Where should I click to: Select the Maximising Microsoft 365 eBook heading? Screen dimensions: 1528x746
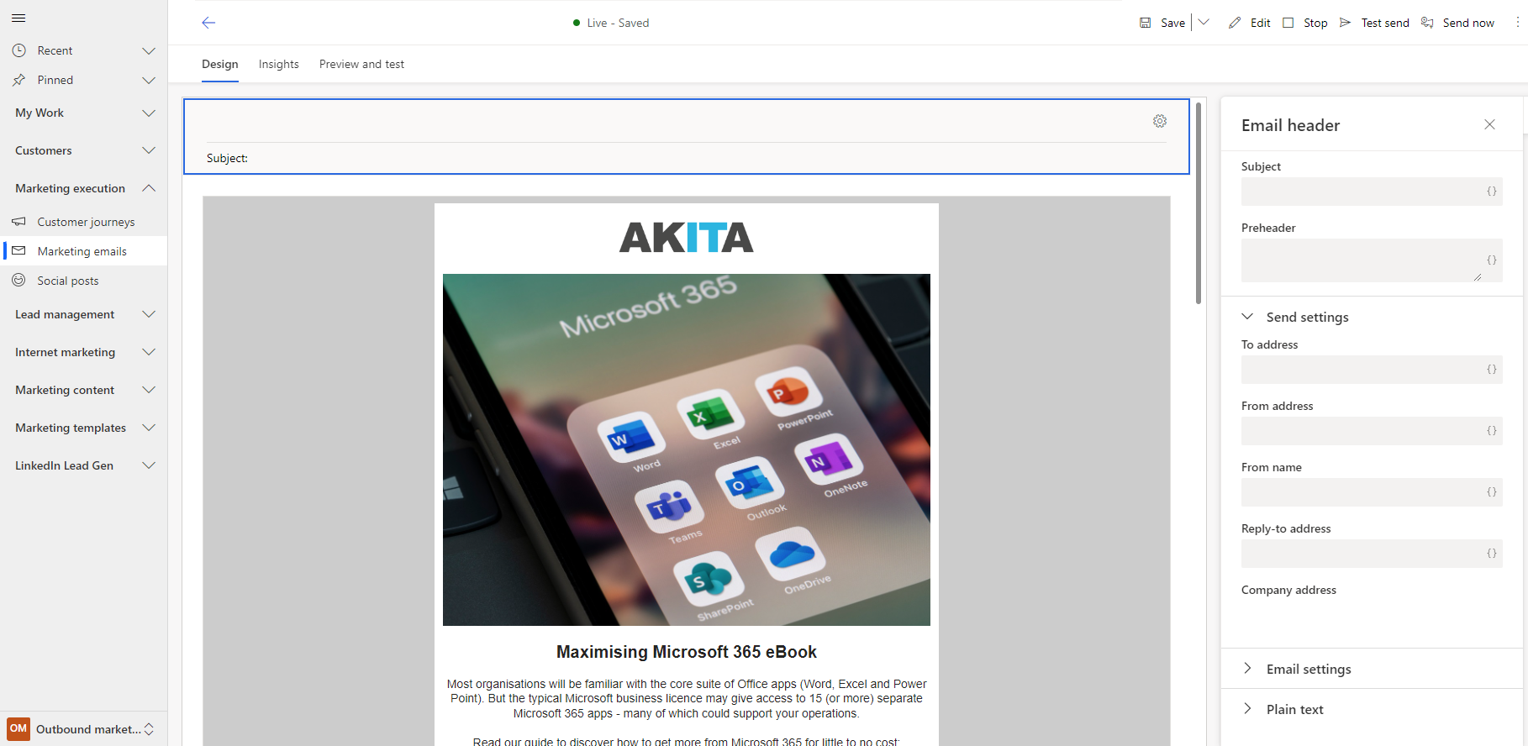pyautogui.click(x=686, y=652)
